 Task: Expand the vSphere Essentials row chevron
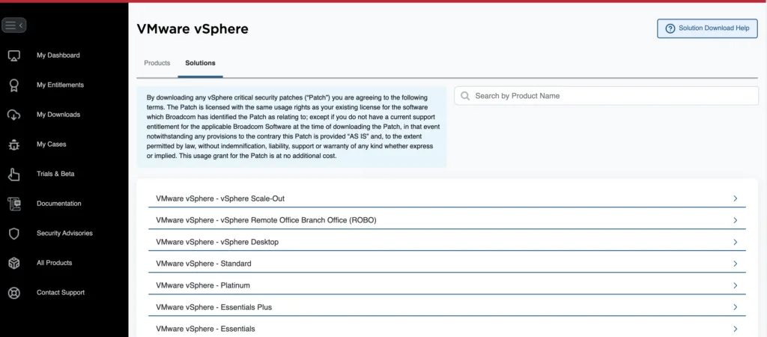coord(736,329)
